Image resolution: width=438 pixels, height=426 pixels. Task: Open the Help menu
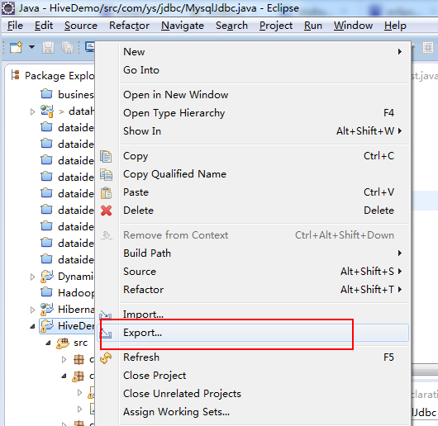[x=395, y=26]
